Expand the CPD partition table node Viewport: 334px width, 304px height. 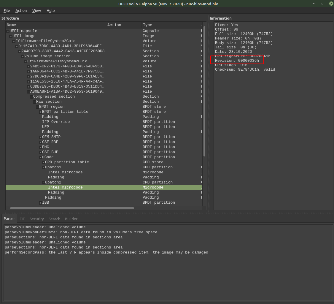pyautogui.click(x=43, y=162)
